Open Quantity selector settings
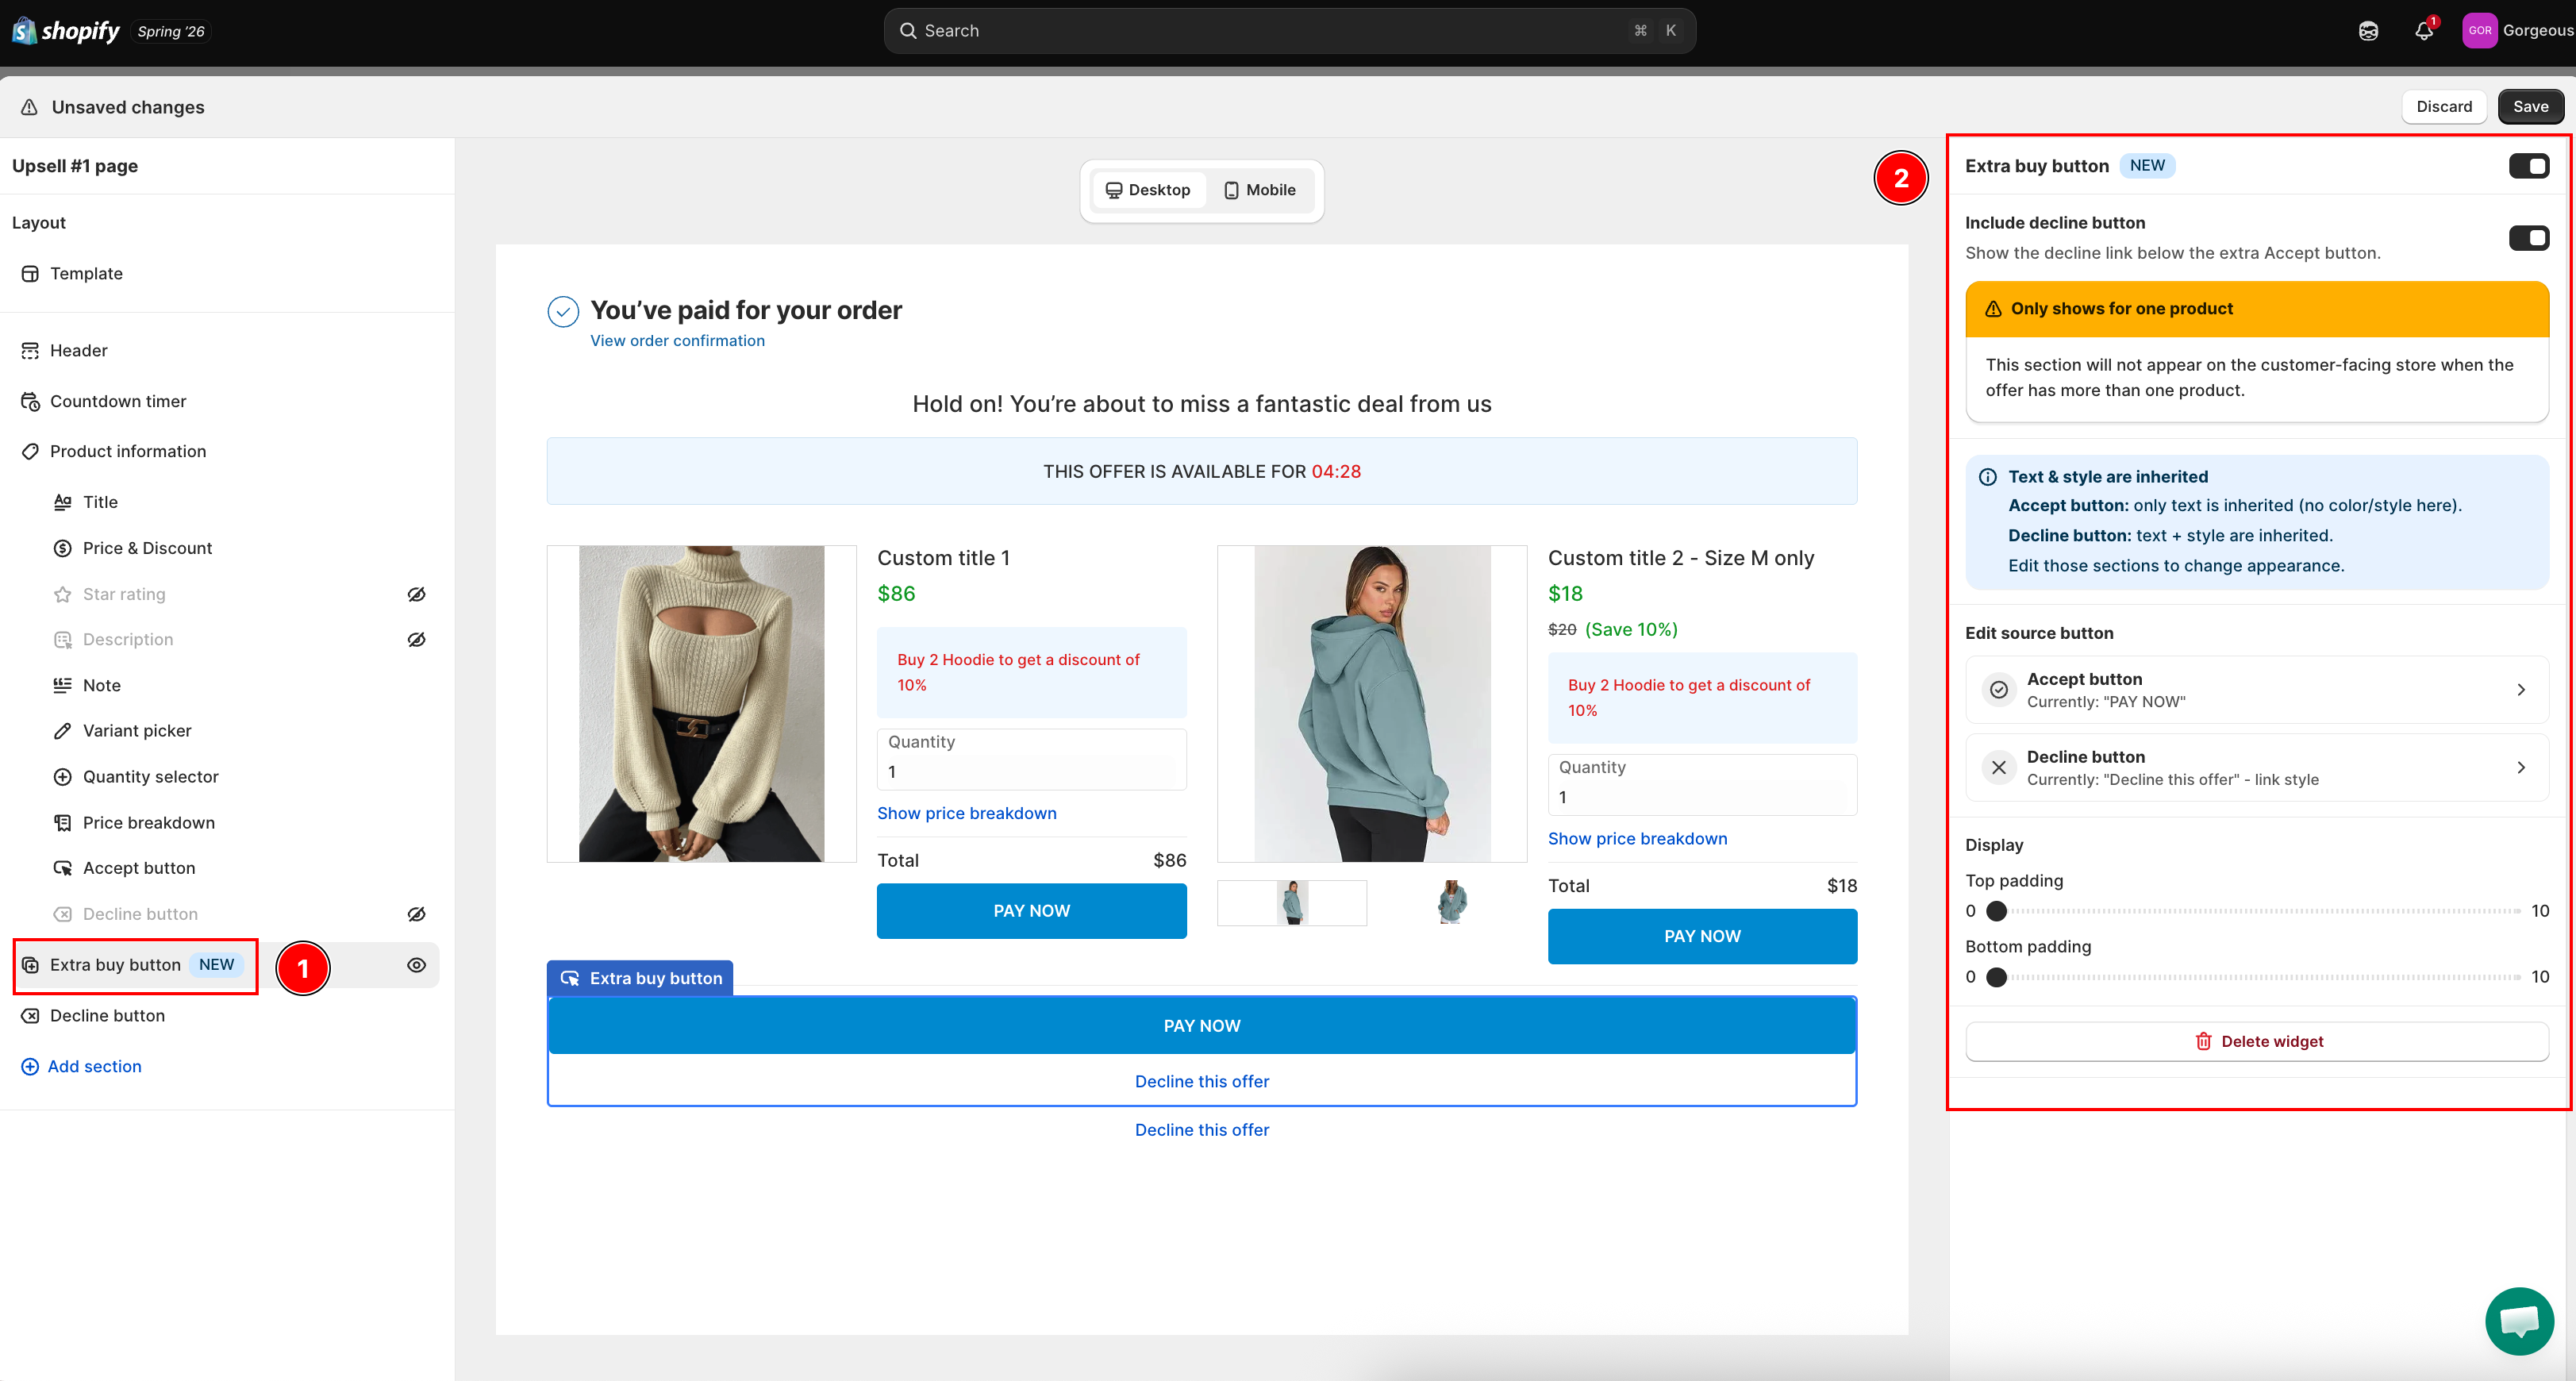 click(x=150, y=776)
